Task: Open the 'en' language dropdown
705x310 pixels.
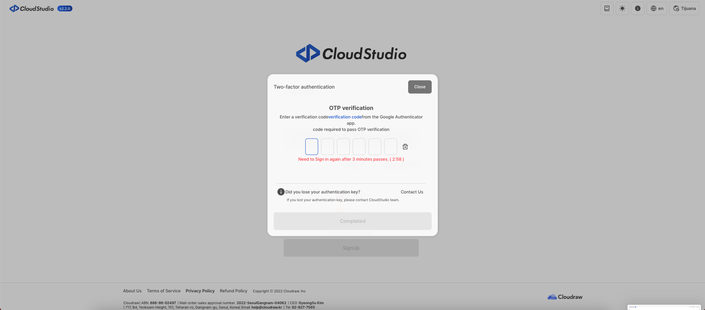Action: (x=657, y=8)
